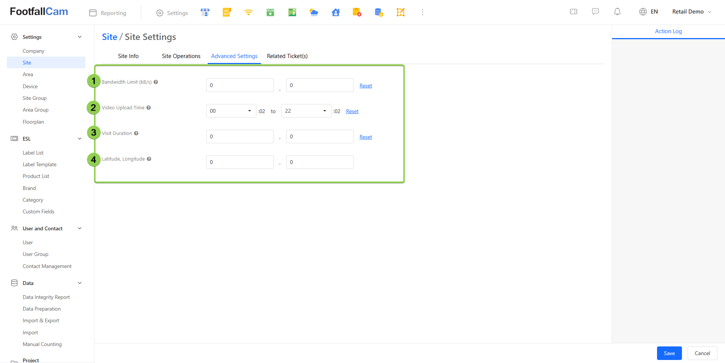Switch to the Related Ticket(s) tab
The height and width of the screenshot is (363, 725).
coord(287,56)
